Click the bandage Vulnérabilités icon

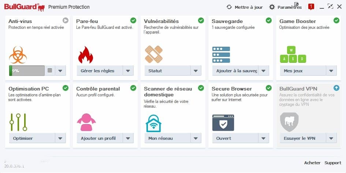point(153,54)
